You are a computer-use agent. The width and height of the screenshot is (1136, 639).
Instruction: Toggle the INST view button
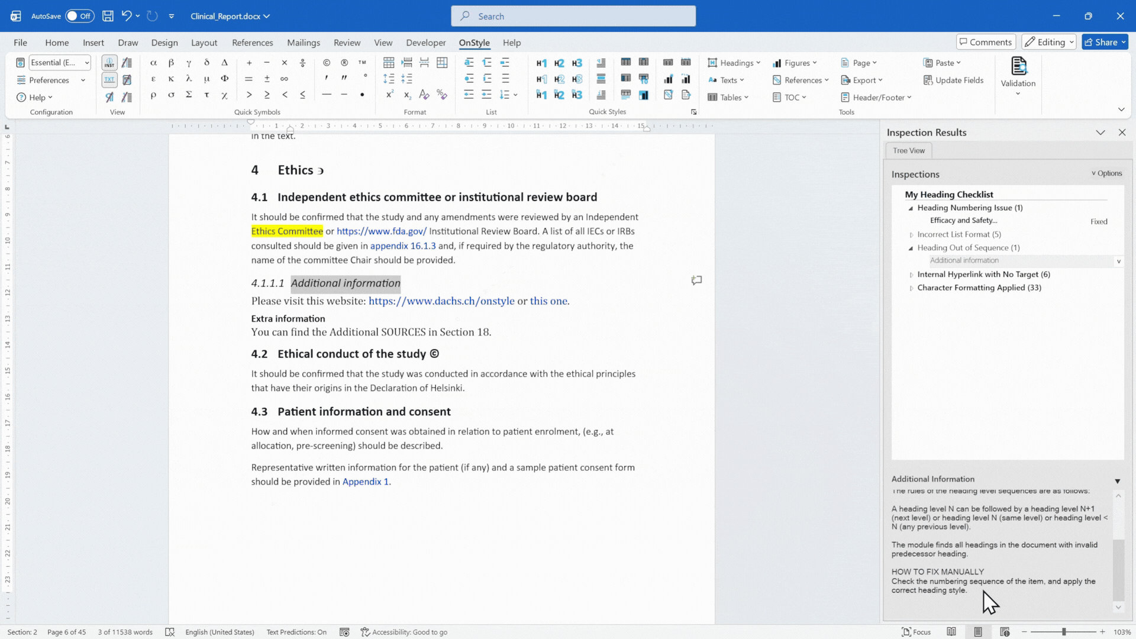(x=109, y=63)
